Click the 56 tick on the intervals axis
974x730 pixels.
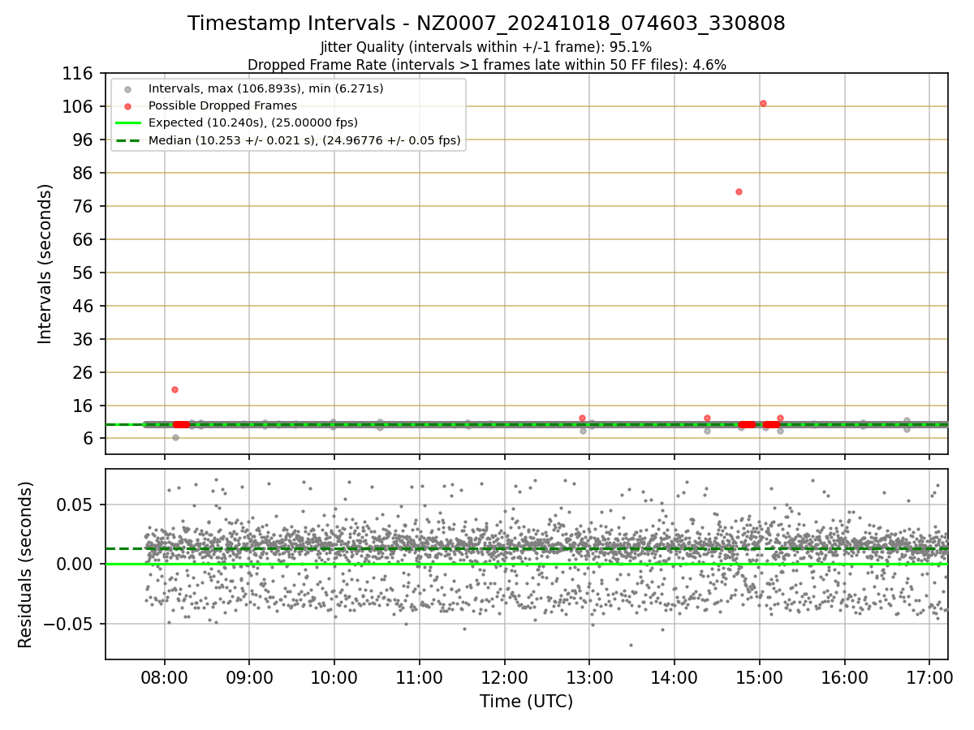point(84,273)
